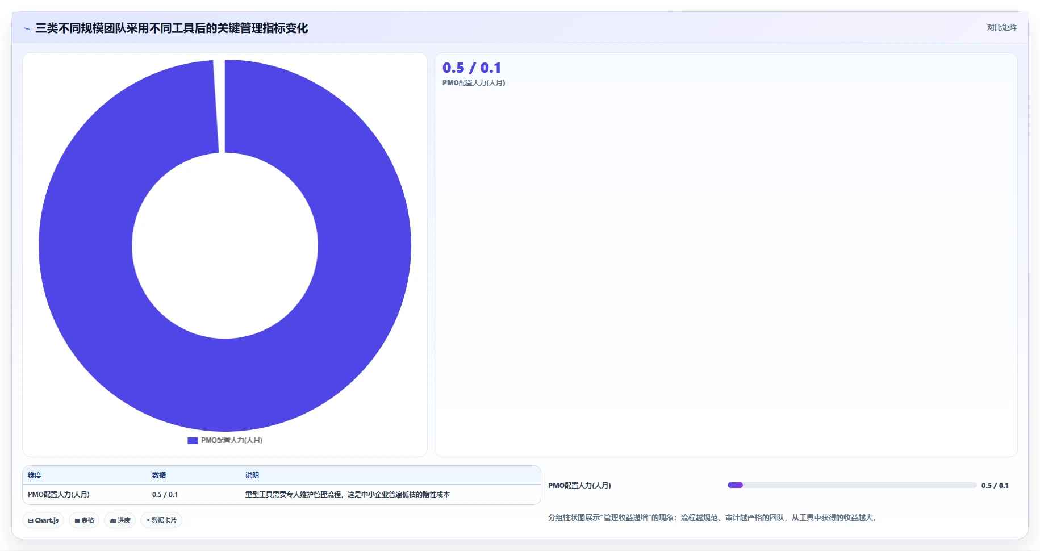Viewport: 1040px width, 551px height.
Task: Click the 0.5 / 0.1 value beside progress bar
Action: (x=995, y=486)
